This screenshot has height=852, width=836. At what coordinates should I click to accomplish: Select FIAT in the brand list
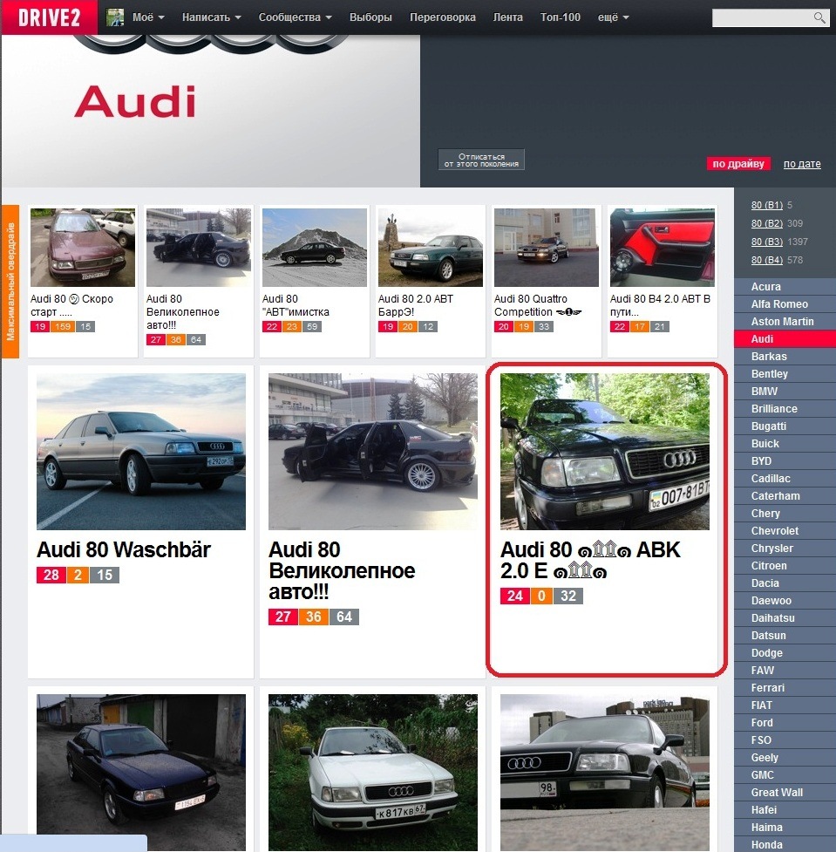[785, 705]
